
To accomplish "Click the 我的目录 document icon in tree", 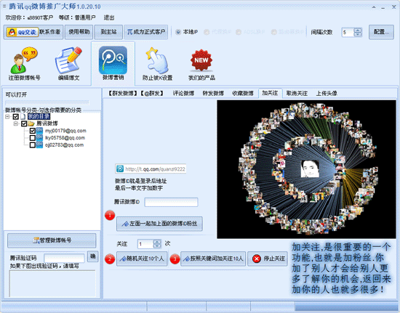I will (x=23, y=117).
